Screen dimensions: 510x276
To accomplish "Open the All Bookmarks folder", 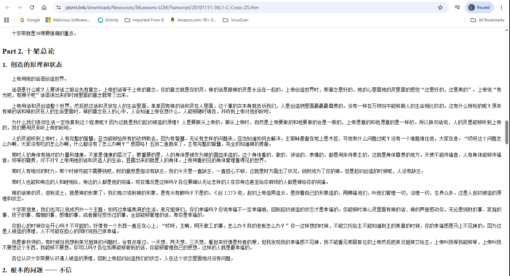I will (x=487, y=20).
